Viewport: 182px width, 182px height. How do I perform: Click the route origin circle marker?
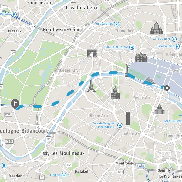pyautogui.click(x=167, y=88)
